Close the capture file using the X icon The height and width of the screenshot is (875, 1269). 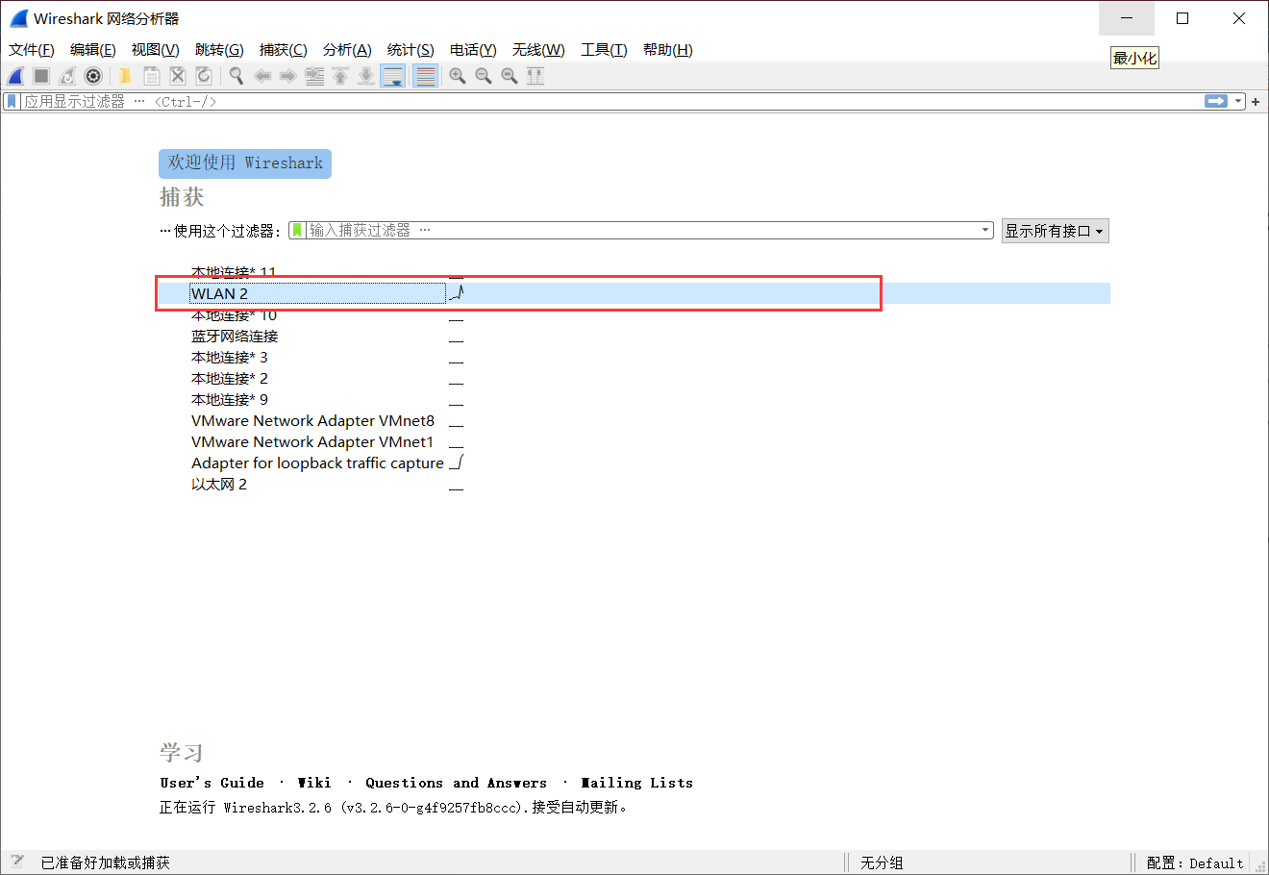click(177, 76)
